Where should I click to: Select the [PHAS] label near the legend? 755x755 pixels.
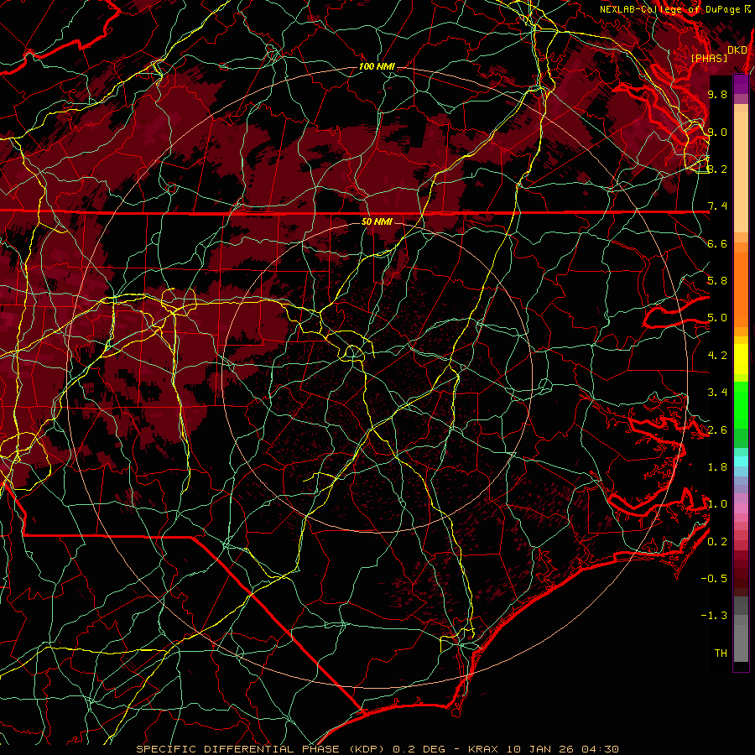tap(709, 58)
